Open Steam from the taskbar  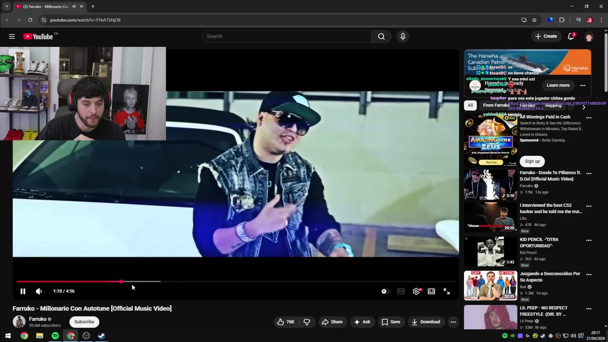[x=102, y=336]
